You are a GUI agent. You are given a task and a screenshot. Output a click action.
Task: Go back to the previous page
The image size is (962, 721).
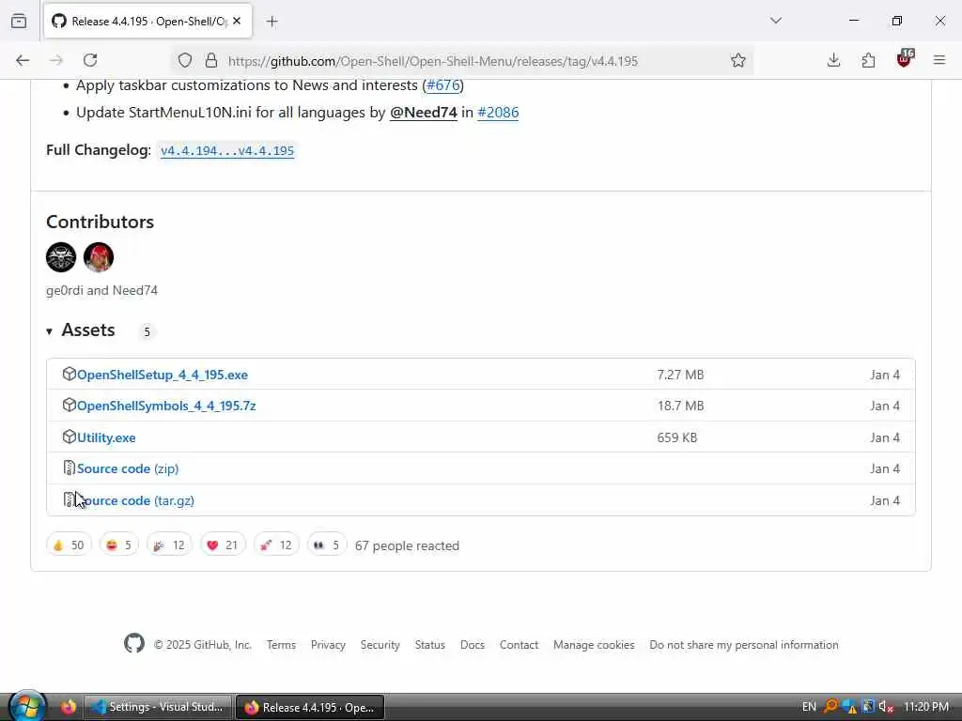(x=23, y=60)
